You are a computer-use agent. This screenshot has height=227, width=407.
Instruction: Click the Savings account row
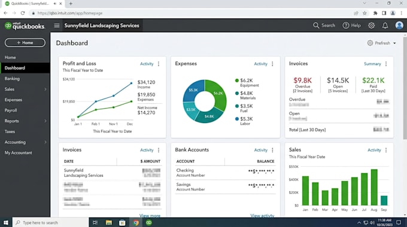point(225,186)
